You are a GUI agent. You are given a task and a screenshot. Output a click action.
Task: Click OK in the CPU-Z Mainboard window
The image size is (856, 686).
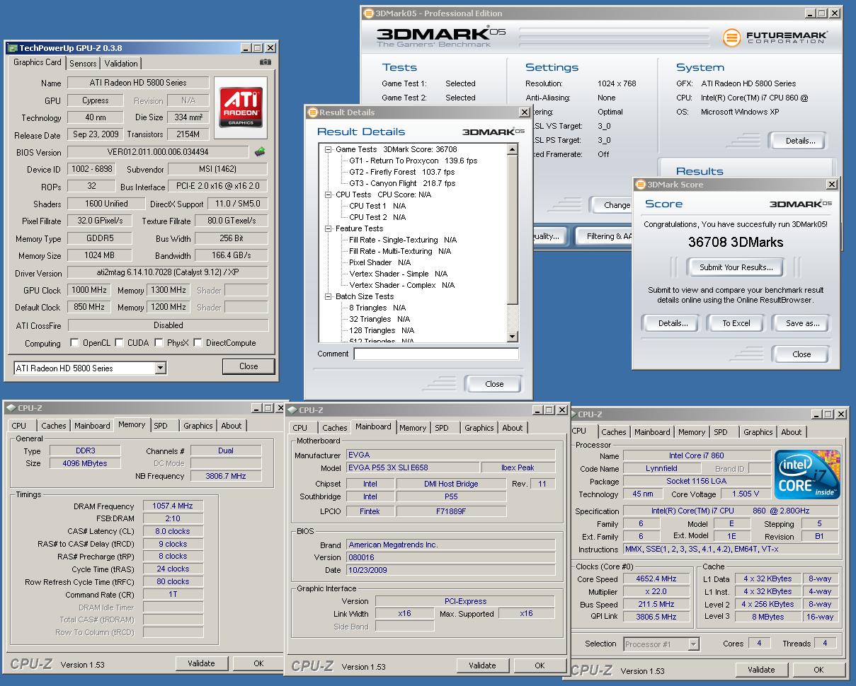(x=540, y=665)
